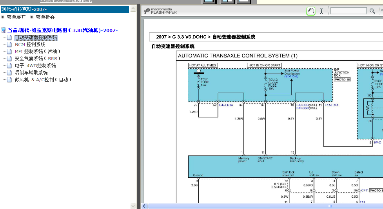This screenshot has width=383, height=209.
Task: Click the Shift lock solenoid label
Action: [x=288, y=174]
